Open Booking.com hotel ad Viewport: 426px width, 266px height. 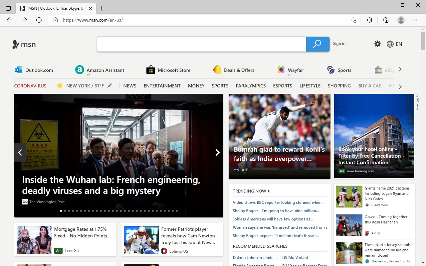click(x=374, y=136)
